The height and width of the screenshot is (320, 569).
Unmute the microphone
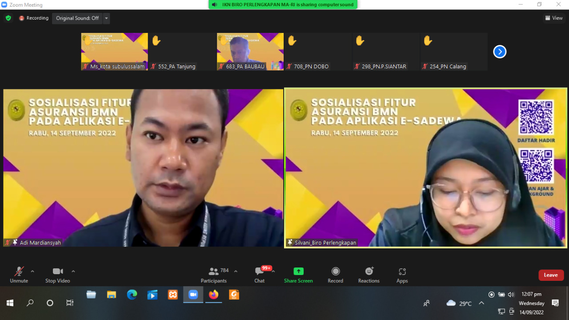tap(19, 274)
